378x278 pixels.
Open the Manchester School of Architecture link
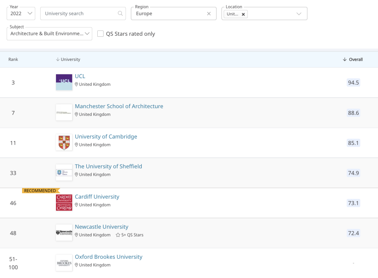[119, 106]
